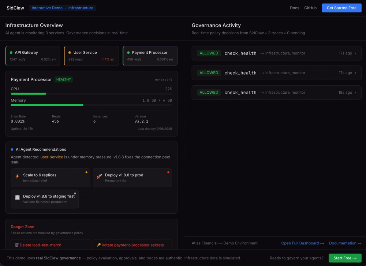
Task: Select the API Gateway card
Action: [x=32, y=56]
